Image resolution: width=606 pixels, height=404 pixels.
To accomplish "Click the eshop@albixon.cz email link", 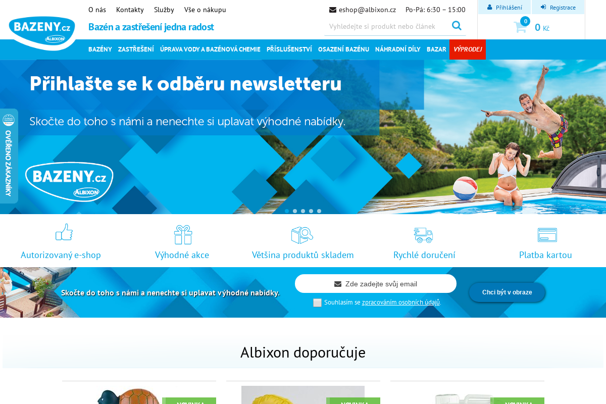I will tap(367, 10).
